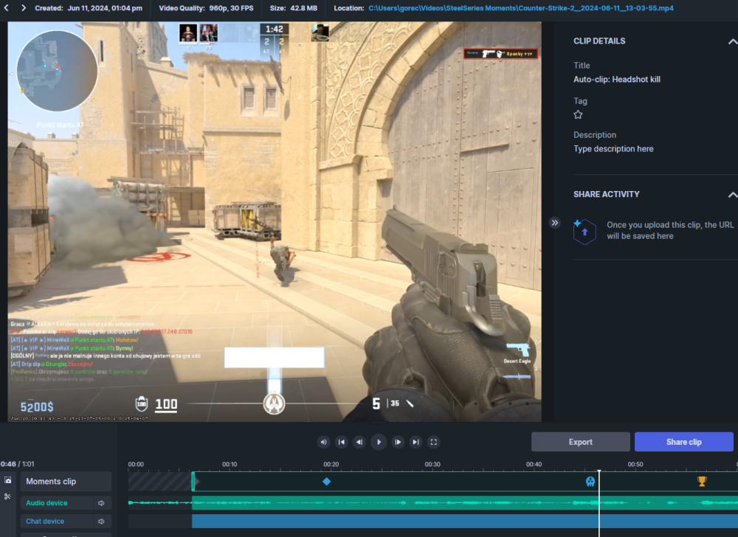Open the clip file location link
Viewport: 738px width, 537px height.
pyautogui.click(x=520, y=8)
